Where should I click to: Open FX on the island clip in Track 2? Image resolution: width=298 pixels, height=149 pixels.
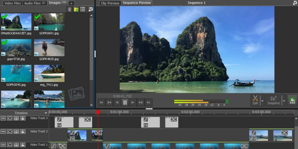tap(72, 139)
